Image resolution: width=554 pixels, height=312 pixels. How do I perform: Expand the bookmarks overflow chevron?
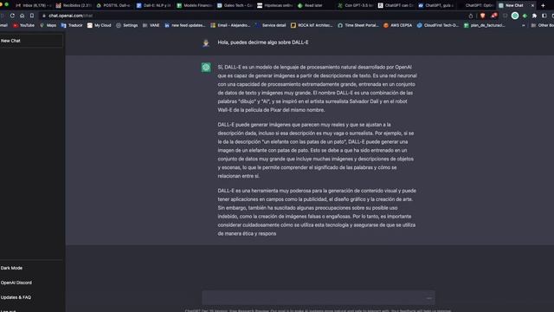pyautogui.click(x=523, y=25)
